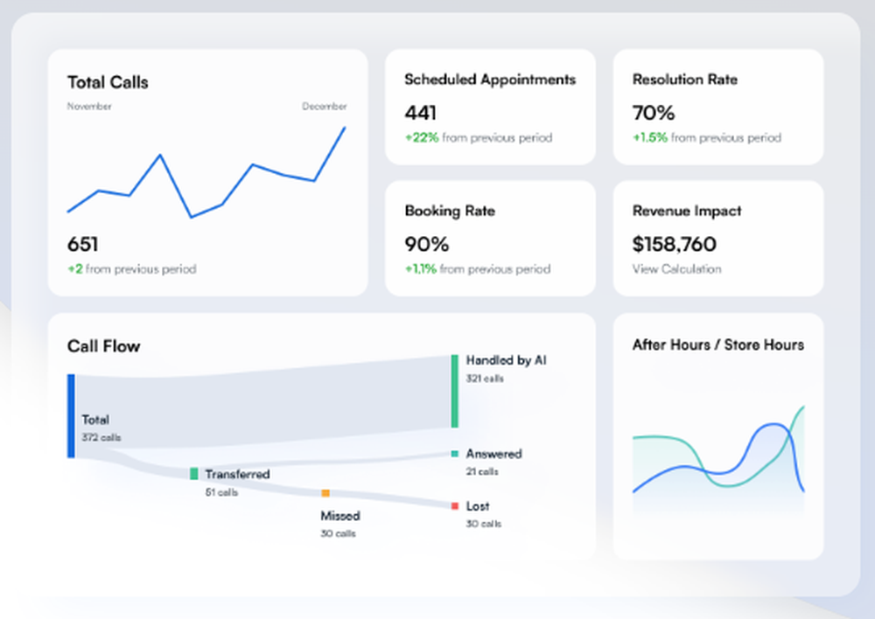
Task: Click the red Lost node marker
Action: coord(455,506)
